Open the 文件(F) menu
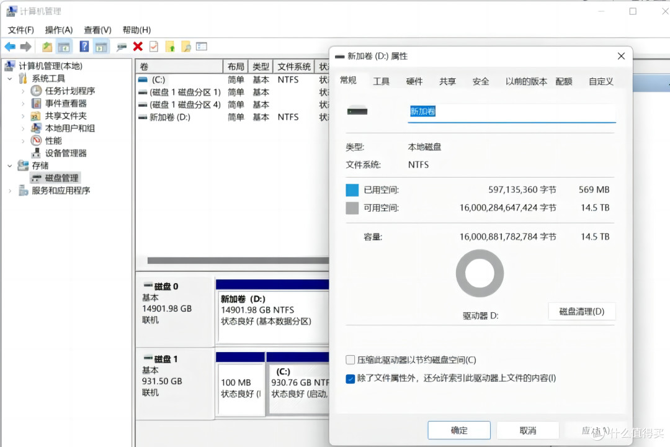The image size is (670, 447). pos(21,30)
